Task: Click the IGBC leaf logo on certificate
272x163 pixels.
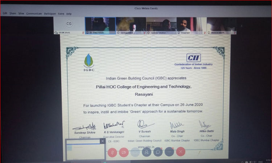Action: click(89, 62)
